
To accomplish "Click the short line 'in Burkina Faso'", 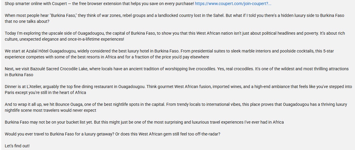I will 19,74.
